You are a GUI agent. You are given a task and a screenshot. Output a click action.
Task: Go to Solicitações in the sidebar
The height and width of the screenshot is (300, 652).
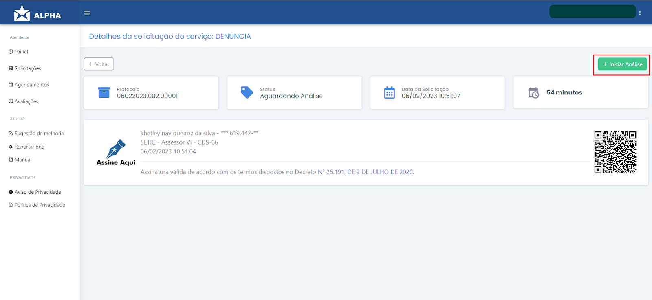(25, 68)
